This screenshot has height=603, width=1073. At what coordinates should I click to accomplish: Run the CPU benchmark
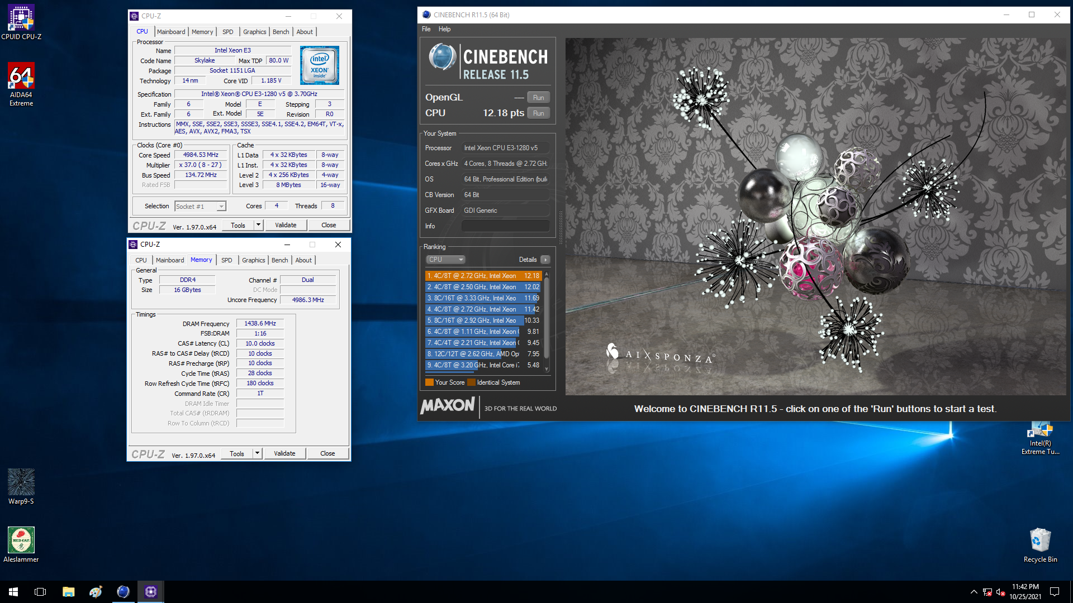point(538,113)
